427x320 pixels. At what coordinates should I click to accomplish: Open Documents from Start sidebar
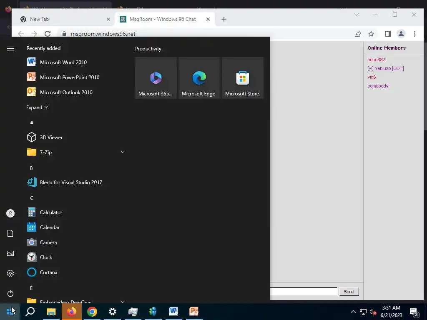tap(10, 233)
